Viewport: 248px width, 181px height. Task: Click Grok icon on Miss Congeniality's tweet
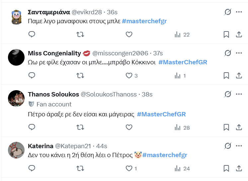point(227,53)
